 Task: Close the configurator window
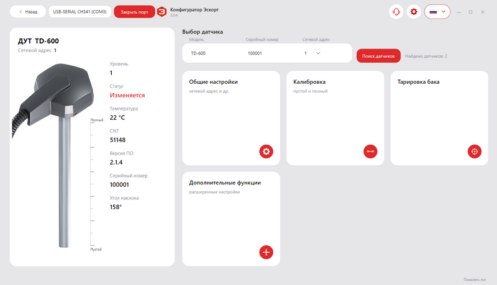click(x=483, y=12)
